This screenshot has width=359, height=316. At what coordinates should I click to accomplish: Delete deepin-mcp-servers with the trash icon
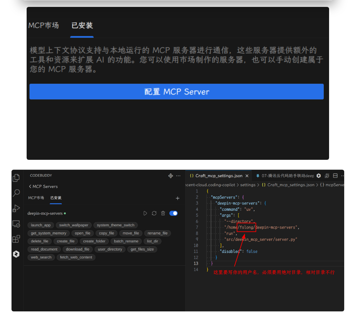click(163, 213)
